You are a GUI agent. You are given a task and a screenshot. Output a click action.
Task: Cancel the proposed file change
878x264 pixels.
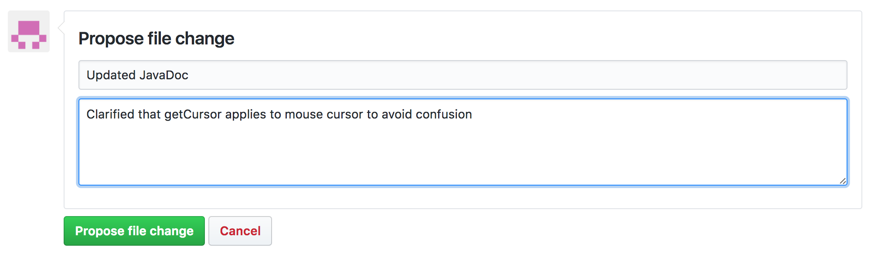click(240, 231)
